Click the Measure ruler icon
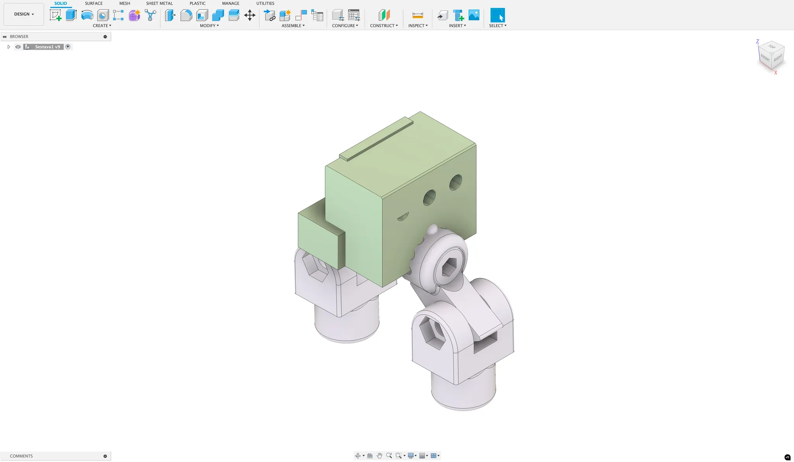The image size is (794, 462). (418, 16)
